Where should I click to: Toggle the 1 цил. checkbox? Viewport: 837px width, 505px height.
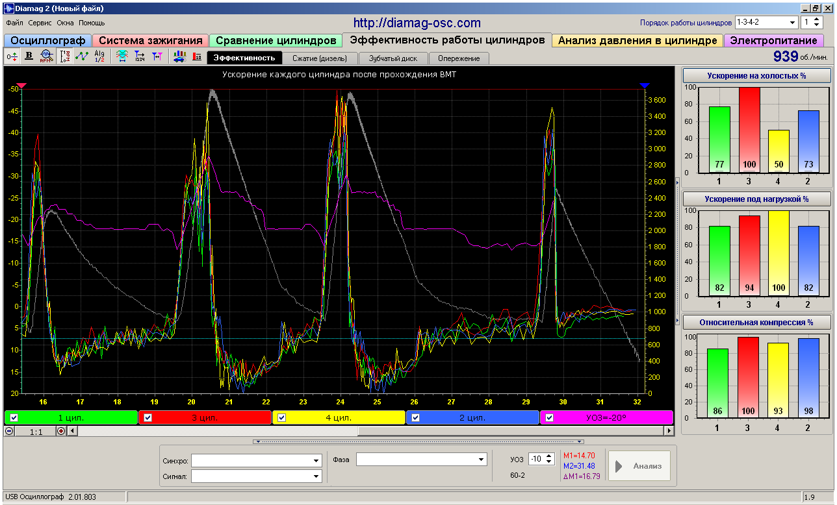[14, 417]
